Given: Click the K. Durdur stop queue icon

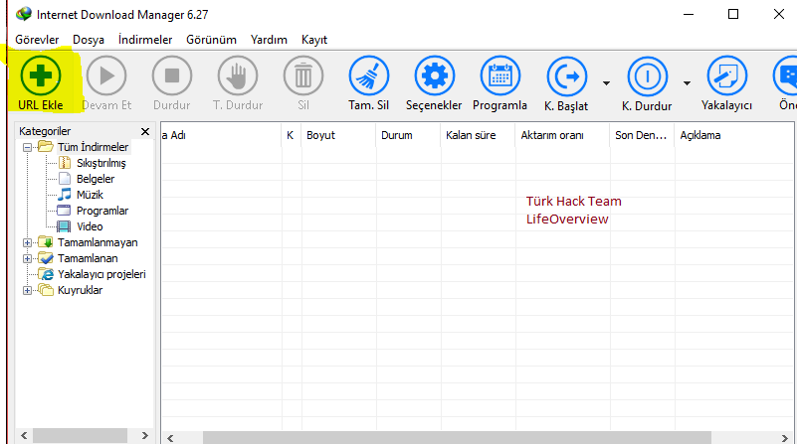Looking at the screenshot, I should (x=647, y=76).
